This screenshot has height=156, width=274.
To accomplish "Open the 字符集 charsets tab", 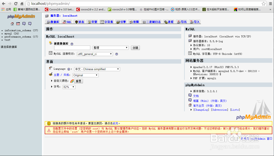I will (x=107, y=22).
